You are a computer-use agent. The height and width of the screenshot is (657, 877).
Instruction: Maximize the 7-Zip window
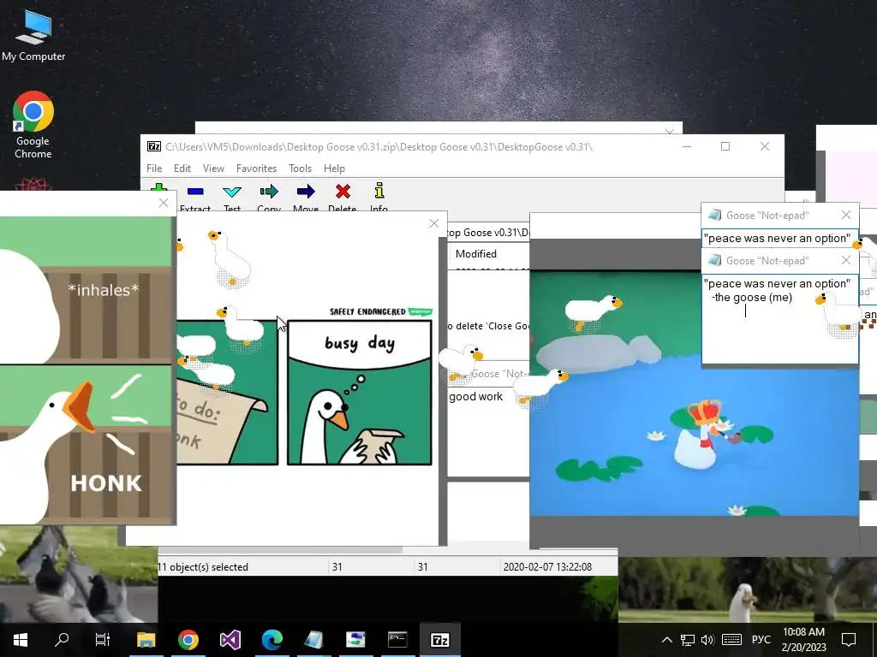725,146
